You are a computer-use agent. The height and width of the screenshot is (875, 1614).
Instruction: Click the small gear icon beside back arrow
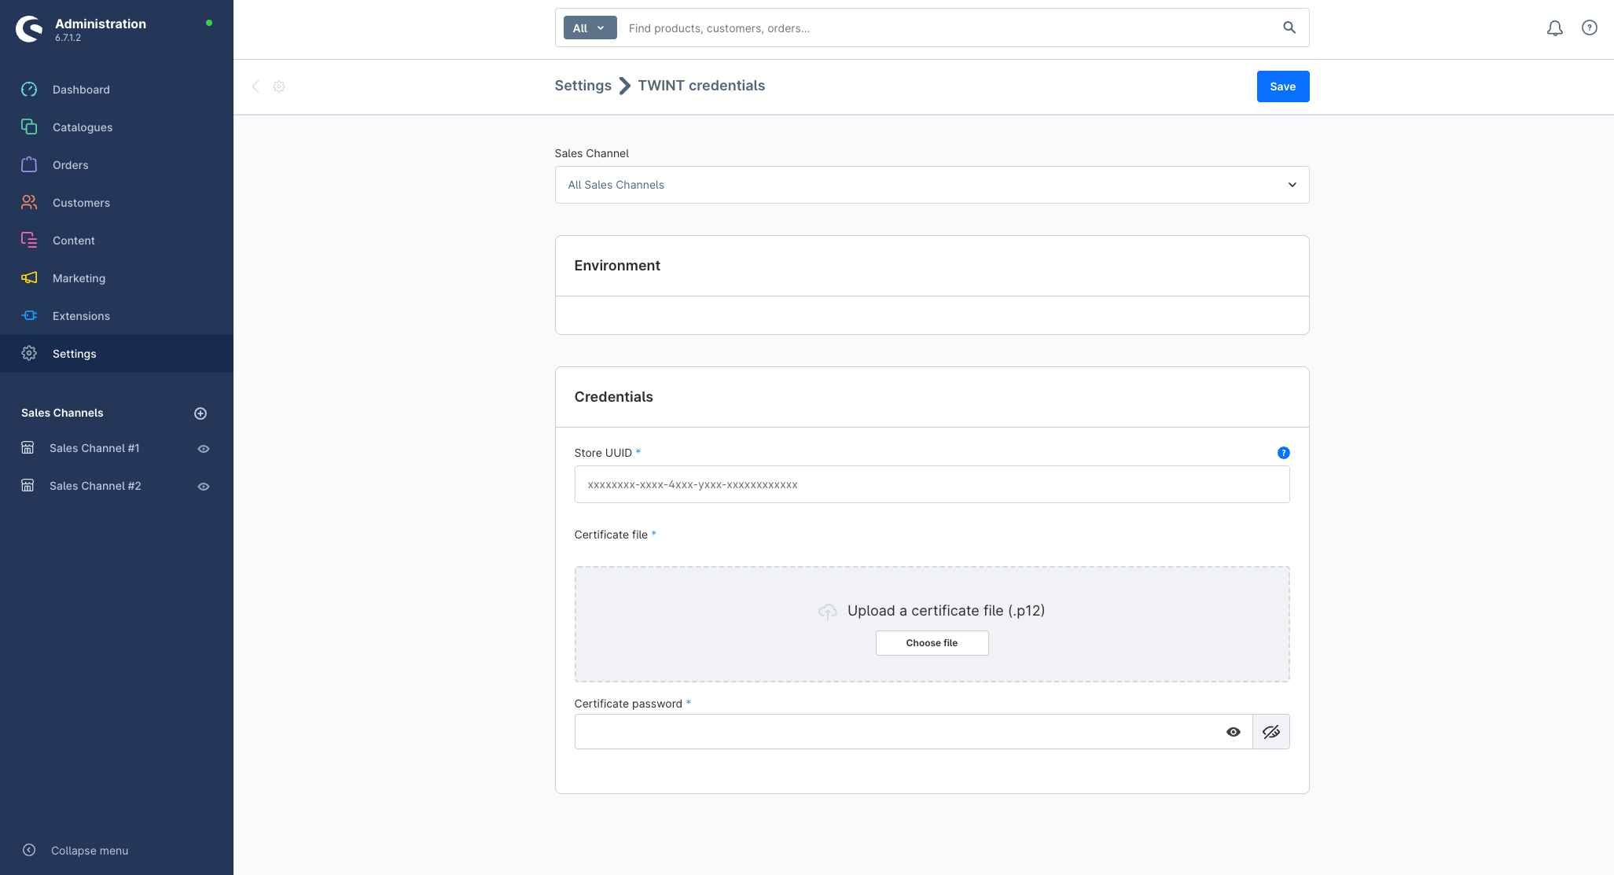[x=279, y=86]
